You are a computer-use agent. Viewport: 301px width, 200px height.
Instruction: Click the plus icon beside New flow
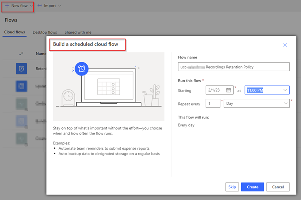(7, 6)
